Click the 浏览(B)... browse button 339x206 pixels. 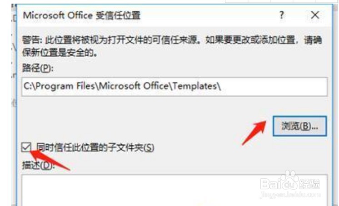coord(299,126)
